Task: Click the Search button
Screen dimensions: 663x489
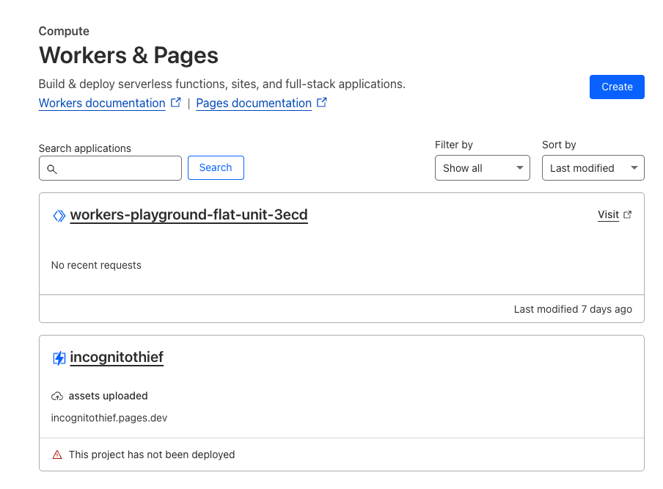Action: tap(216, 167)
